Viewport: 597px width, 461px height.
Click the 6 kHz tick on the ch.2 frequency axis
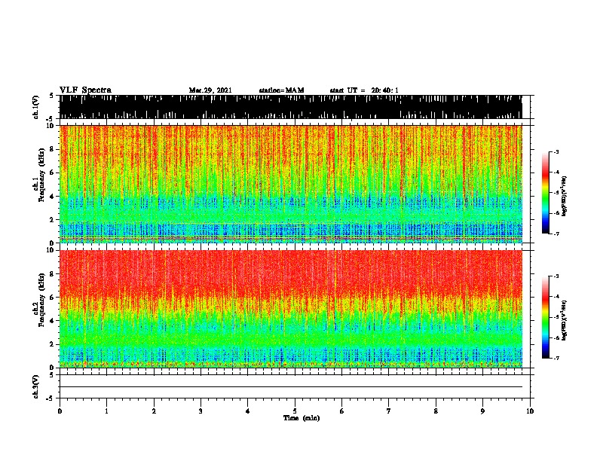coord(53,298)
